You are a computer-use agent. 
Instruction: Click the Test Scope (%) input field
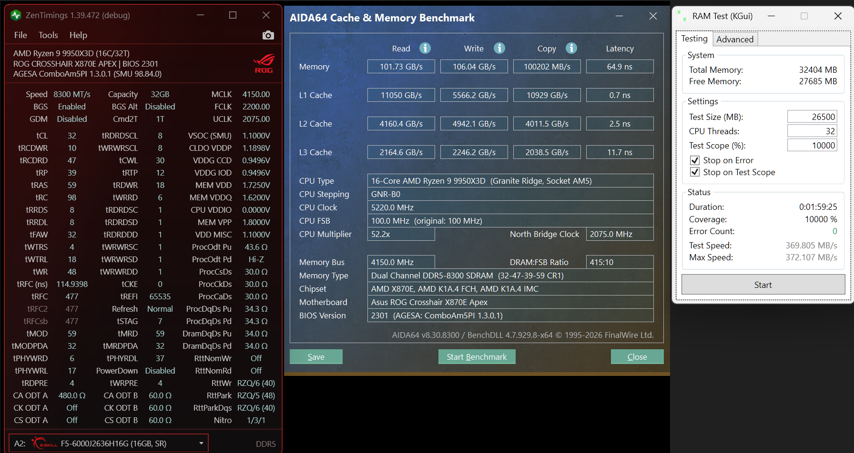(812, 145)
